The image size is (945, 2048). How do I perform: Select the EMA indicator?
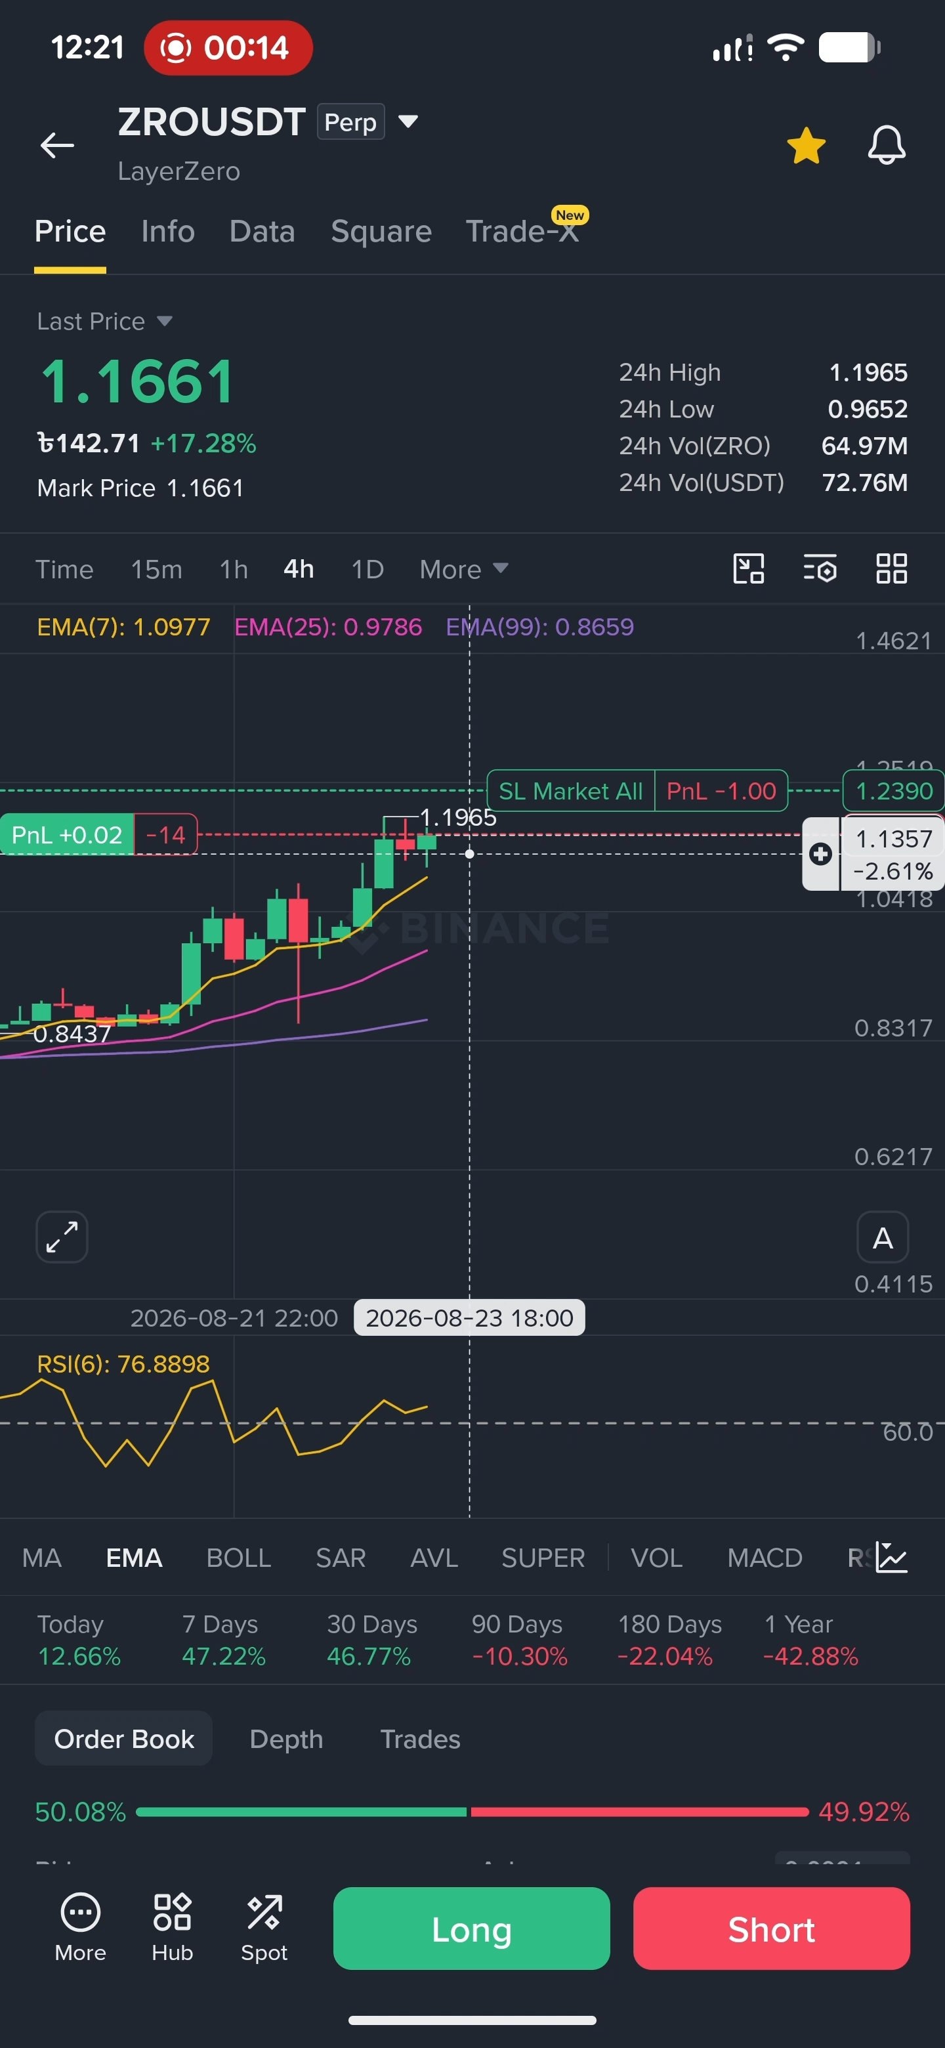(135, 1558)
